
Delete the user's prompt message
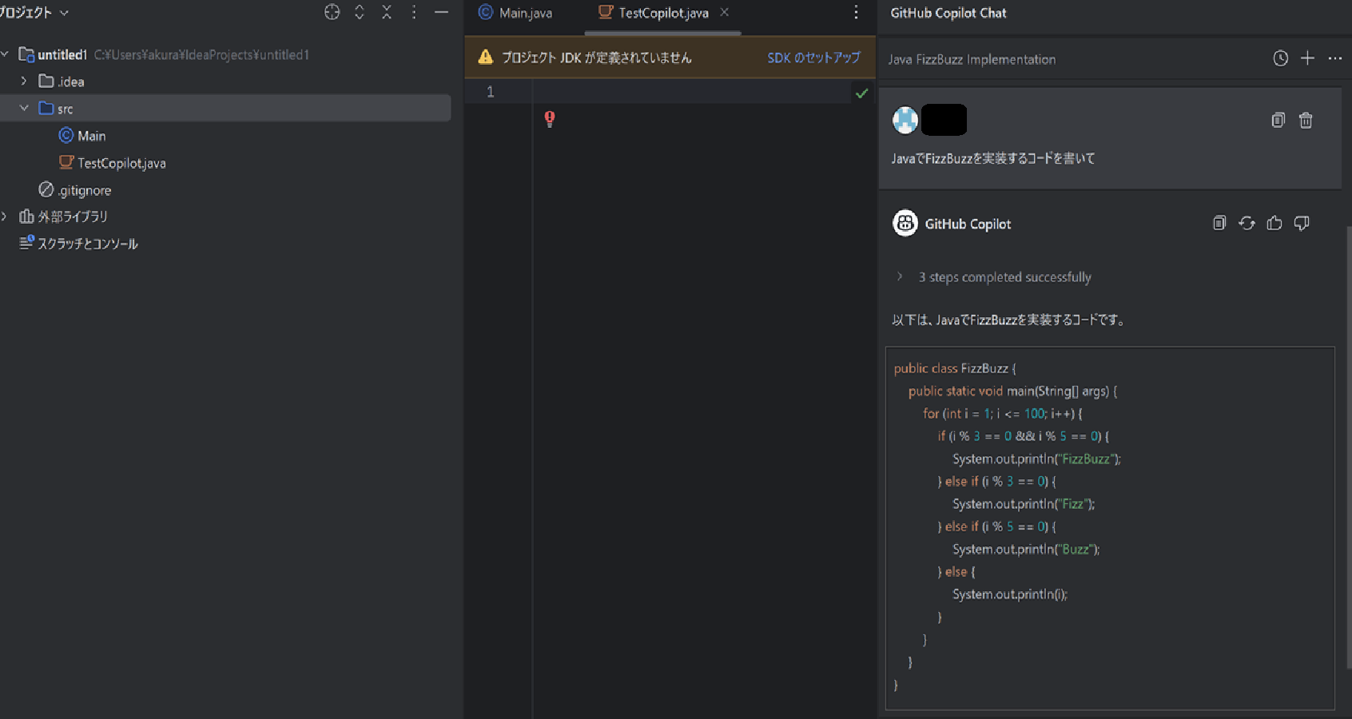(x=1306, y=120)
